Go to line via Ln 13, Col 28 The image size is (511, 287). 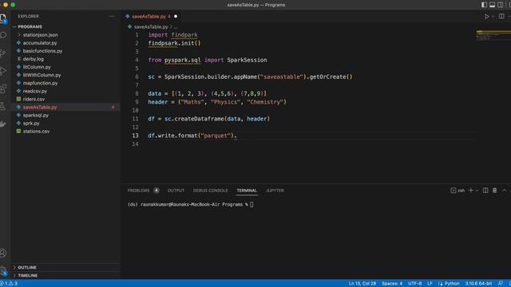362,284
